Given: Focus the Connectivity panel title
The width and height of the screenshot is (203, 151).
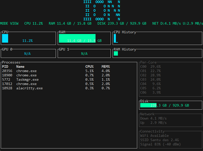Looking at the screenshot, I should pos(152,131).
